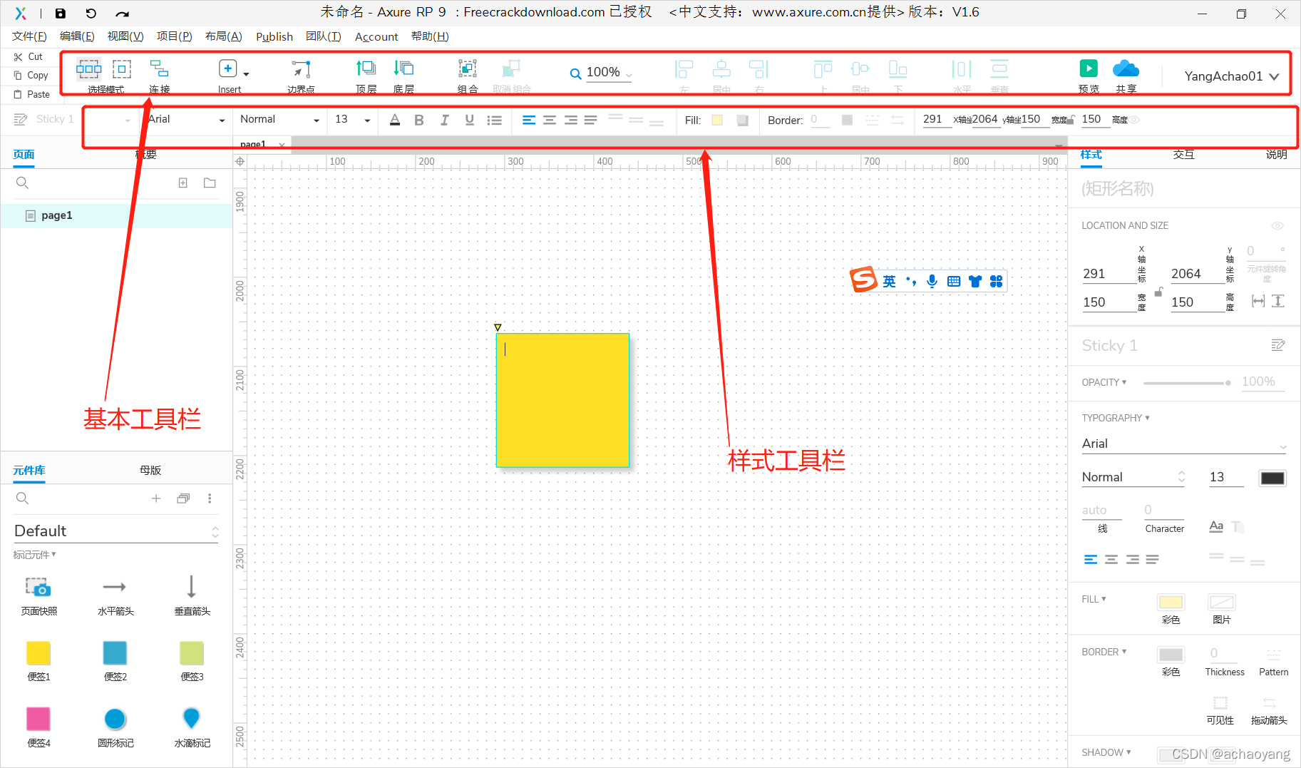The height and width of the screenshot is (768, 1301).
Task: Click the 共享 cloud share icon
Action: pyautogui.click(x=1126, y=68)
